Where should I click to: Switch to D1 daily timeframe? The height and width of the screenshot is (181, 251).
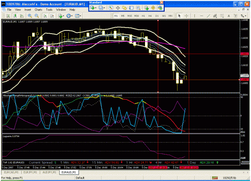tap(157, 16)
